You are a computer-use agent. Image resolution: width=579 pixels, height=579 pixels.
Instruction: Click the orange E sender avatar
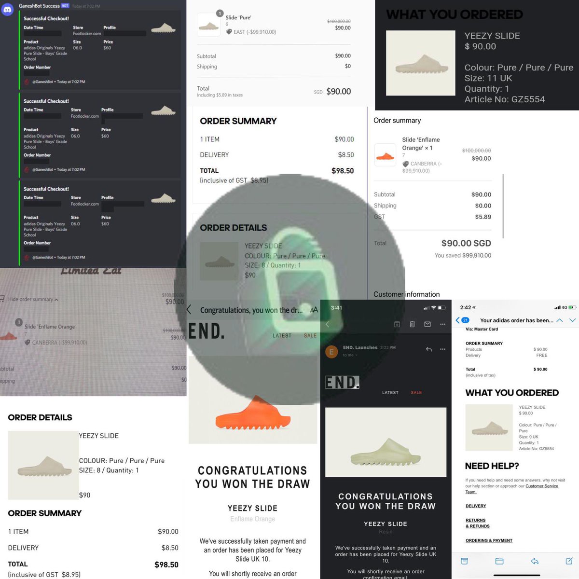coord(331,352)
